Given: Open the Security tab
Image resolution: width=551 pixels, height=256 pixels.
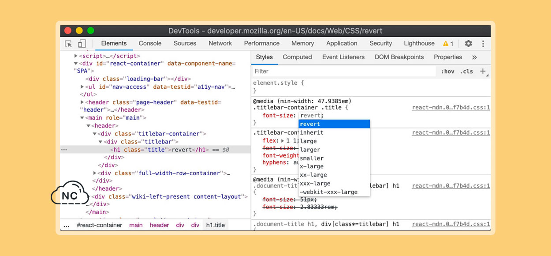Looking at the screenshot, I should click(381, 43).
